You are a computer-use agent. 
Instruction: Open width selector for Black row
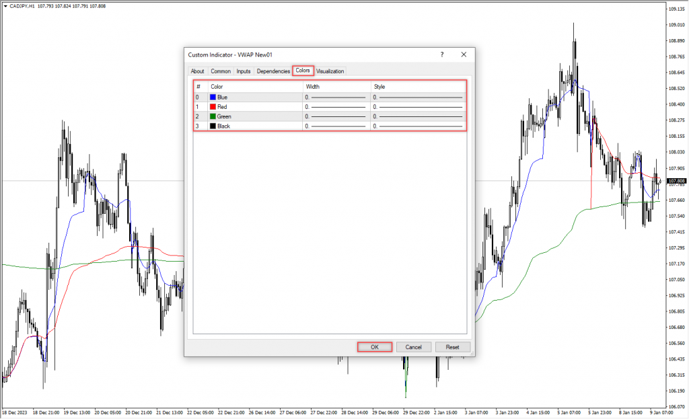point(336,126)
